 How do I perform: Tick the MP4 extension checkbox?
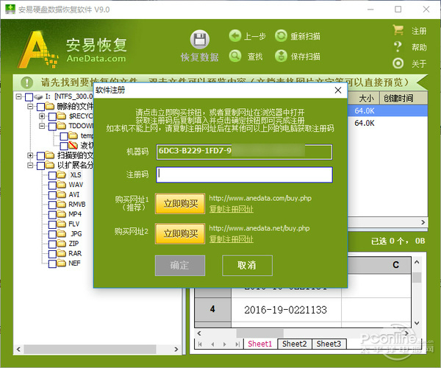pyautogui.click(x=52, y=215)
